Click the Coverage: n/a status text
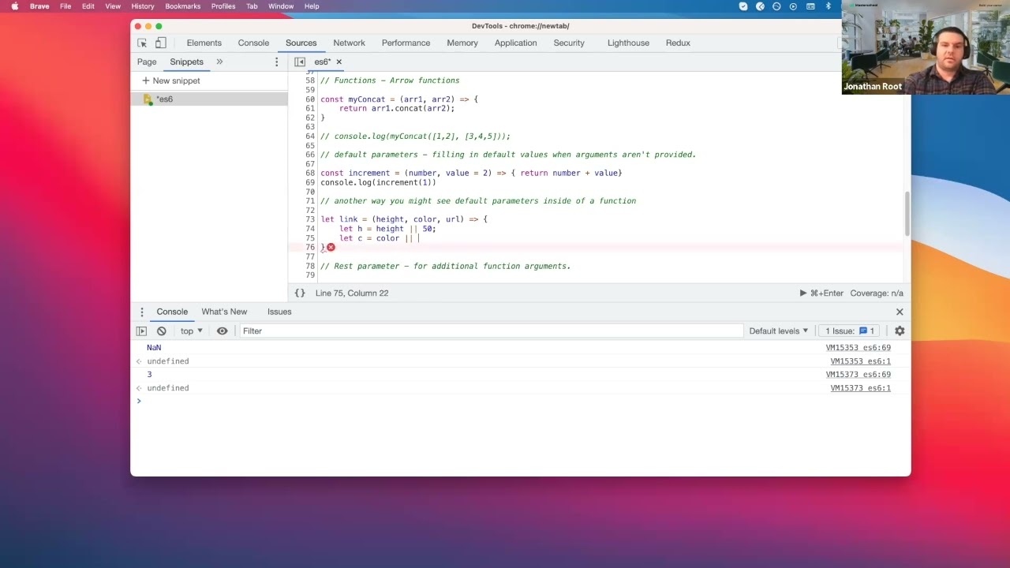The height and width of the screenshot is (568, 1010). click(x=877, y=293)
